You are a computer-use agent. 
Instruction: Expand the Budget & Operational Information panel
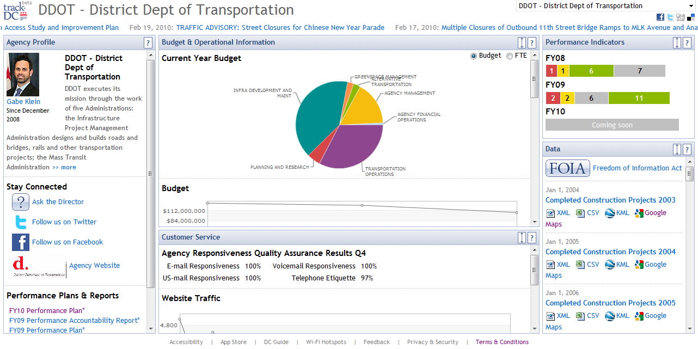522,42
